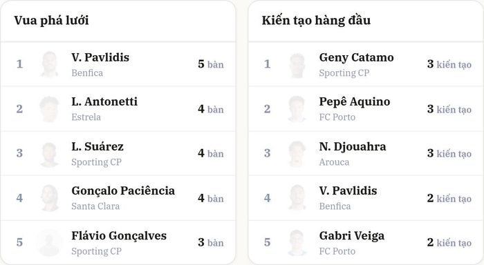Screen dimensions: 484x265
Task: Select L. Antonetti player name
Action: coord(104,101)
